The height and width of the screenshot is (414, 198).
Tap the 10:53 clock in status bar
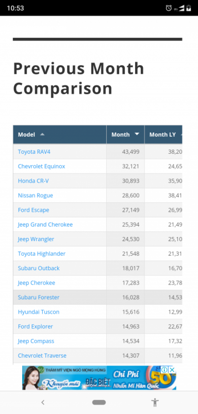[15, 8]
